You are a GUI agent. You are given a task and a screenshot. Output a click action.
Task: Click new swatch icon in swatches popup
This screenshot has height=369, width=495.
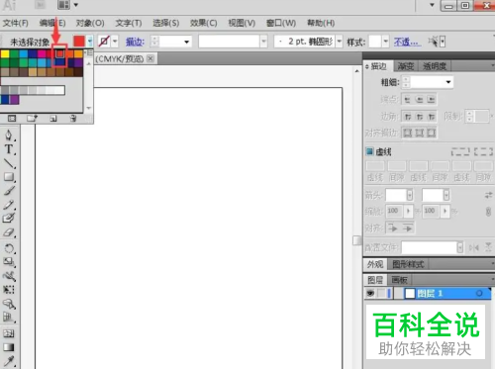[x=53, y=118]
